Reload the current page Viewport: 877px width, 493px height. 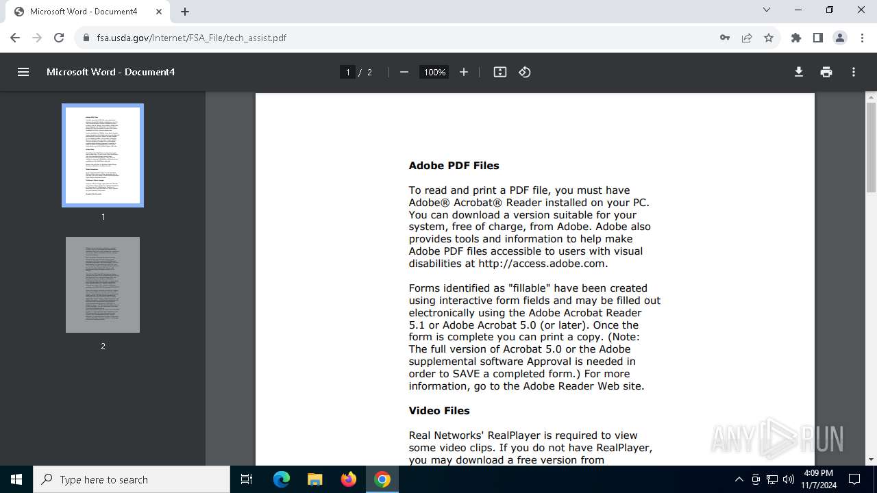[x=59, y=38]
